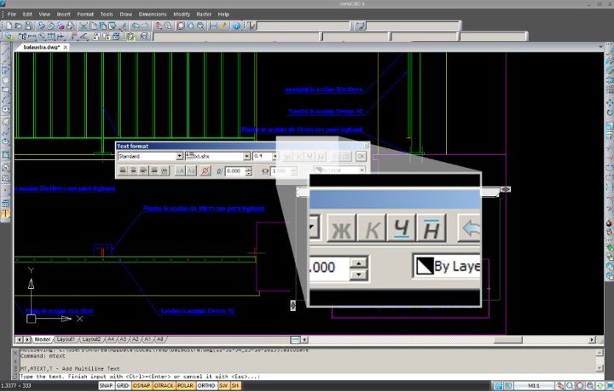Disable OSNAP in the status bar
The height and width of the screenshot is (392, 614).
coord(142,386)
